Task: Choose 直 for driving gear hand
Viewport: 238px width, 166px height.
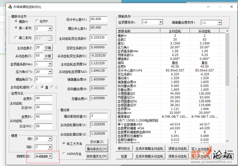Action: point(42,87)
